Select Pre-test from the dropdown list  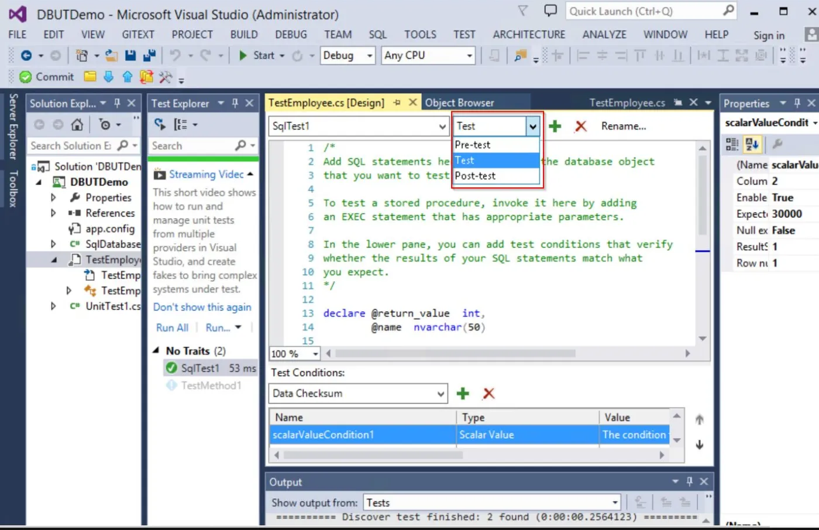(496, 145)
